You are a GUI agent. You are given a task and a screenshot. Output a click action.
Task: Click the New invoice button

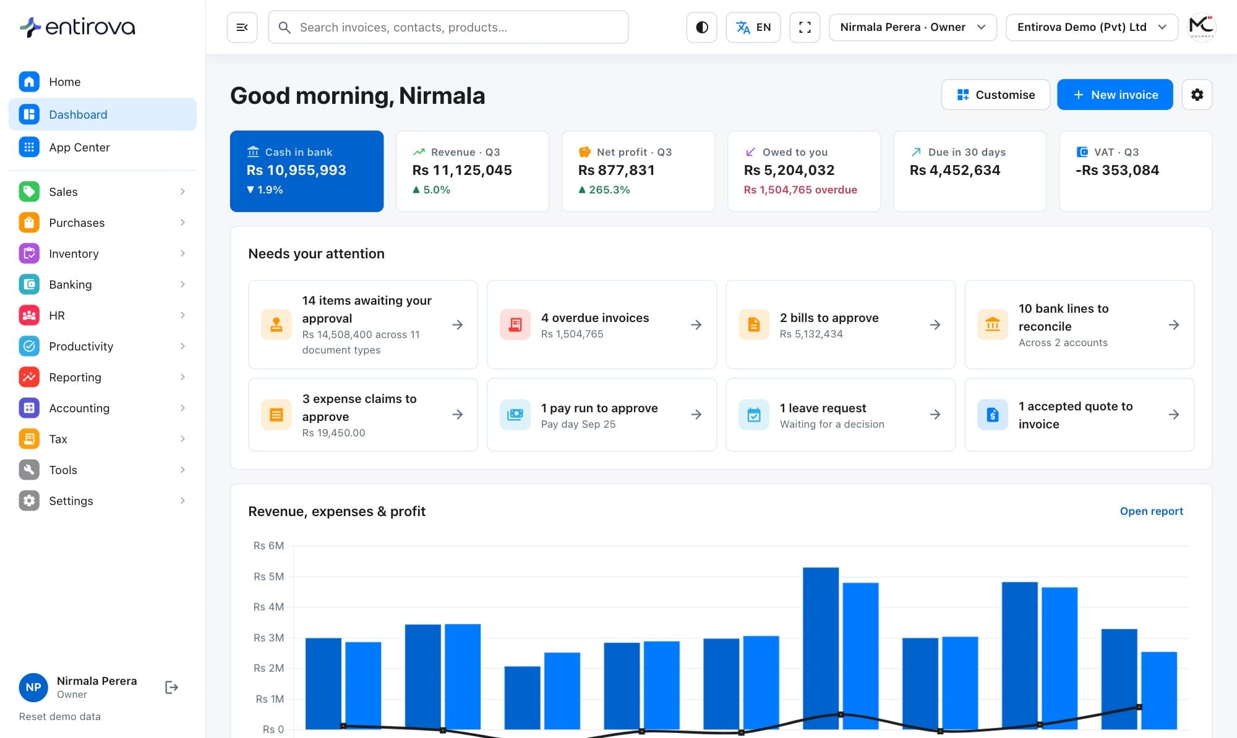1115,95
